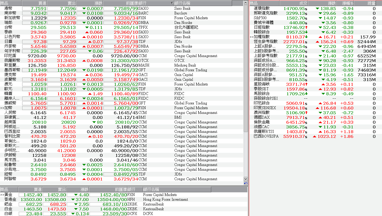Select the 以色列幣 currency row
Viewport: 382px width, 216px height.
pyautogui.click(x=121, y=37)
